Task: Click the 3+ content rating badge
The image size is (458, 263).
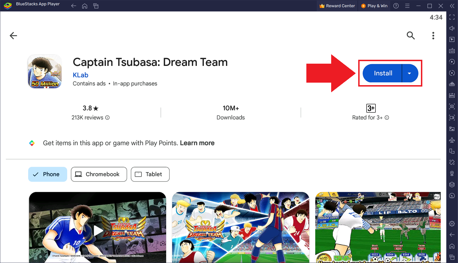Action: click(371, 108)
